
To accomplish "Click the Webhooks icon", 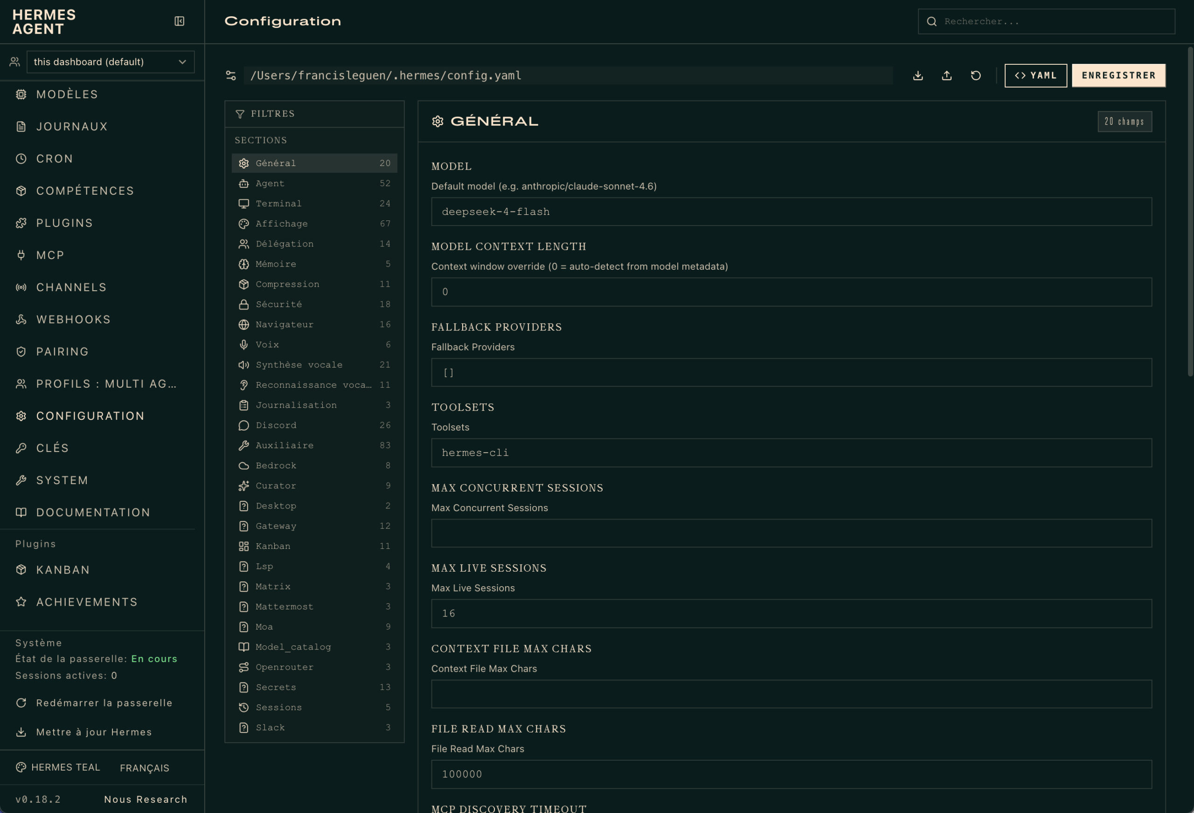I will [21, 320].
